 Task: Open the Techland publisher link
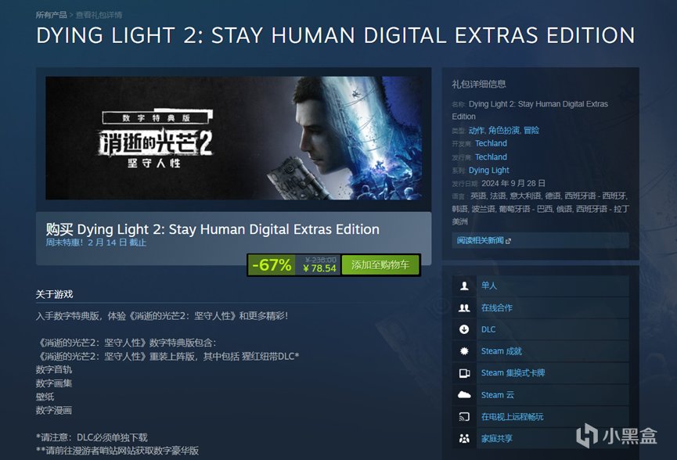click(491, 156)
